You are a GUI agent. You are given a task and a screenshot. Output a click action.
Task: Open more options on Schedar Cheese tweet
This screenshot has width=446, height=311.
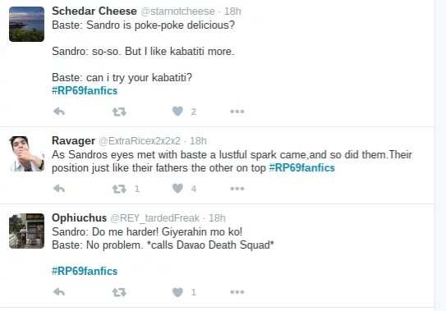[x=237, y=112]
